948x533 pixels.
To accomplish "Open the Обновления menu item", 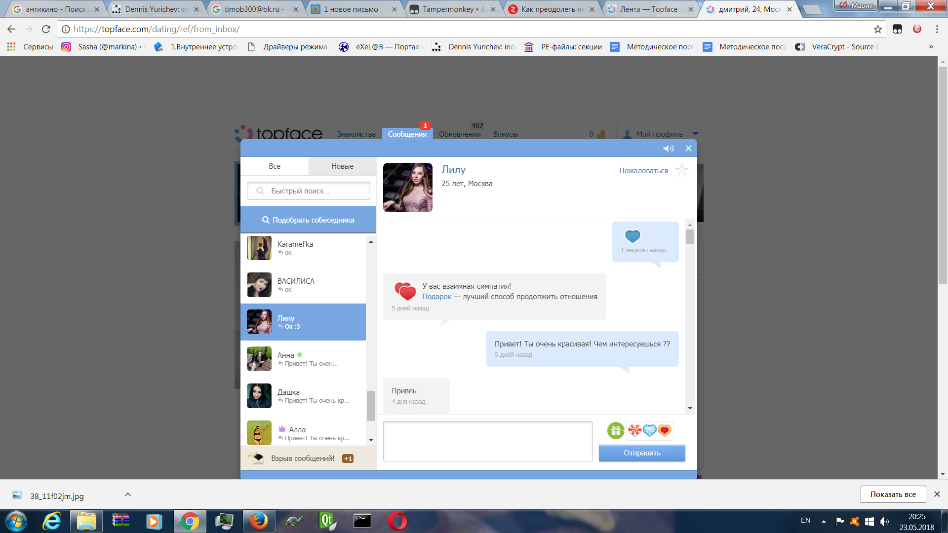I will 459,134.
